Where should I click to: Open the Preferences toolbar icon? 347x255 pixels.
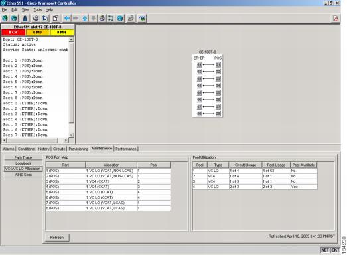56,18
